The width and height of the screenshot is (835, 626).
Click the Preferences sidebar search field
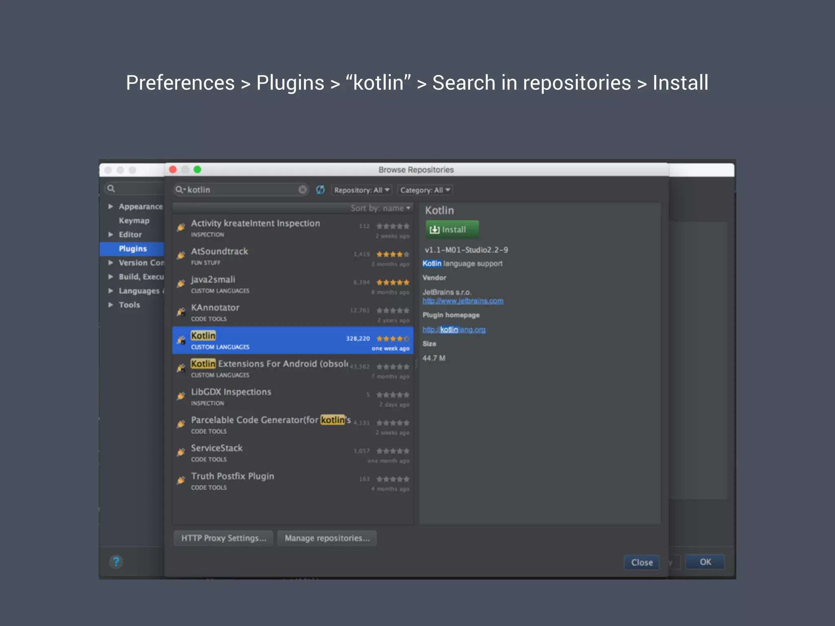click(x=134, y=188)
